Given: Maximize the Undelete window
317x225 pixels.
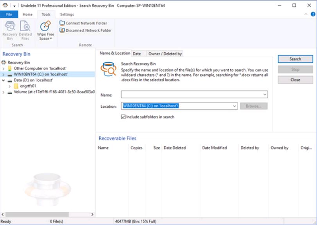Looking at the screenshot, I should point(294,5).
